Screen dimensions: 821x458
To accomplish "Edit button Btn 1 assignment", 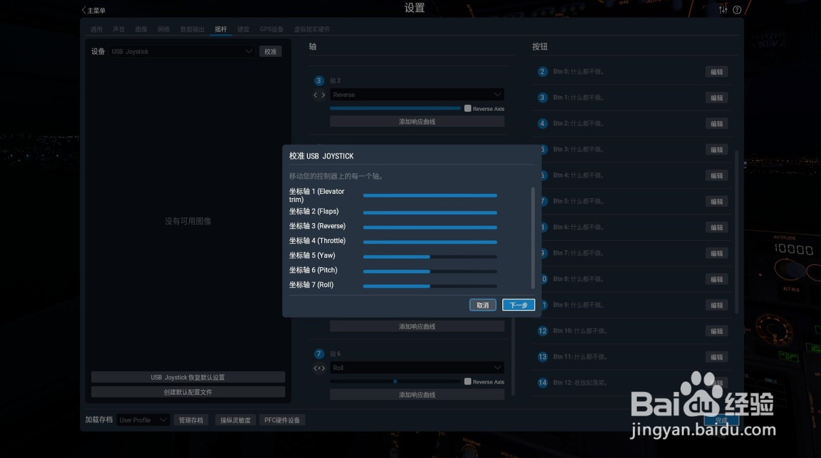I will pos(716,97).
